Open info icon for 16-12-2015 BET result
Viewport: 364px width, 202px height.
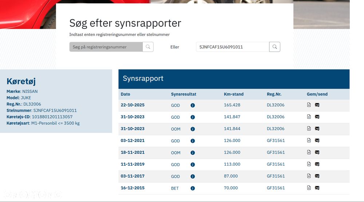[193, 188]
